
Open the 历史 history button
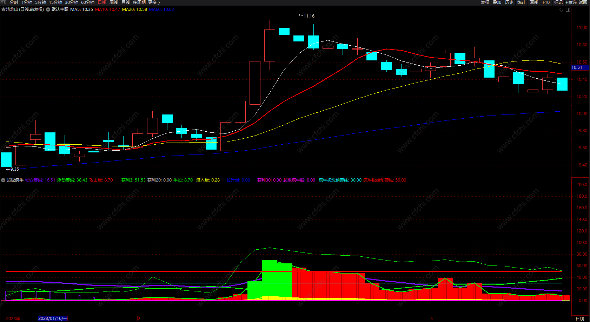tap(509, 2)
